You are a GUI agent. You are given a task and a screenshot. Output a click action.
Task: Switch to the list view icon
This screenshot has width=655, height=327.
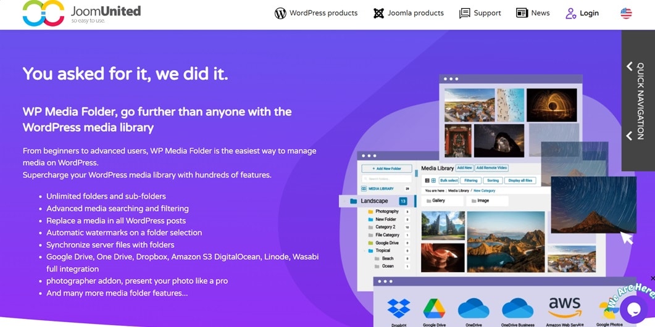coord(427,180)
